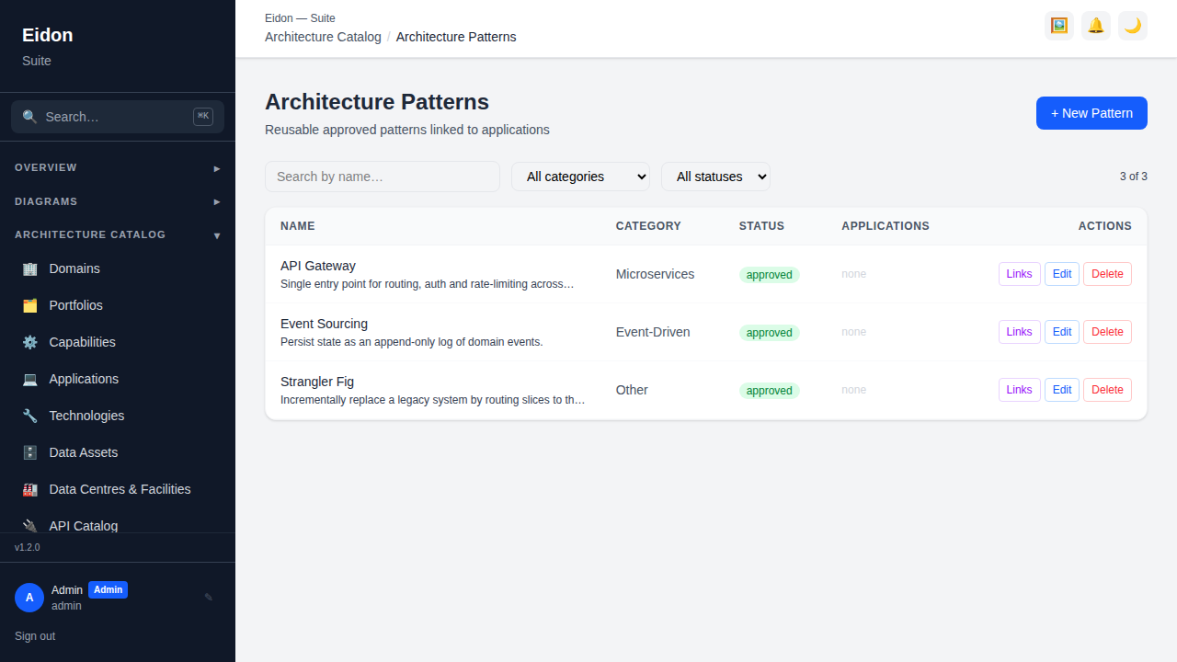The height and width of the screenshot is (662, 1177).
Task: Click the Category column header
Action: pyautogui.click(x=648, y=226)
